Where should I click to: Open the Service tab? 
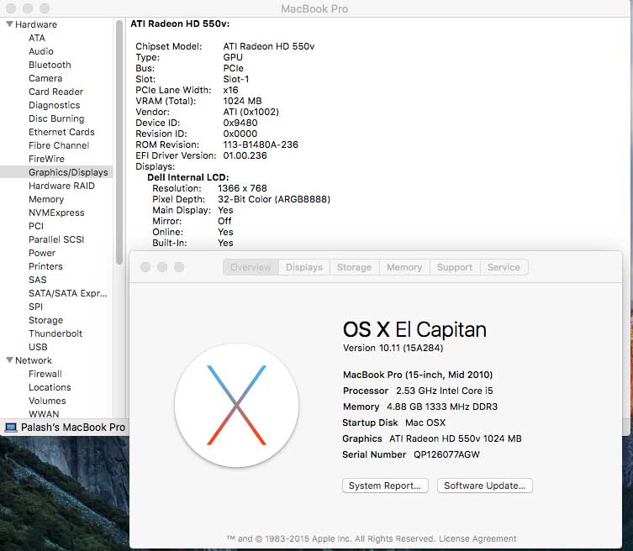pos(504,267)
